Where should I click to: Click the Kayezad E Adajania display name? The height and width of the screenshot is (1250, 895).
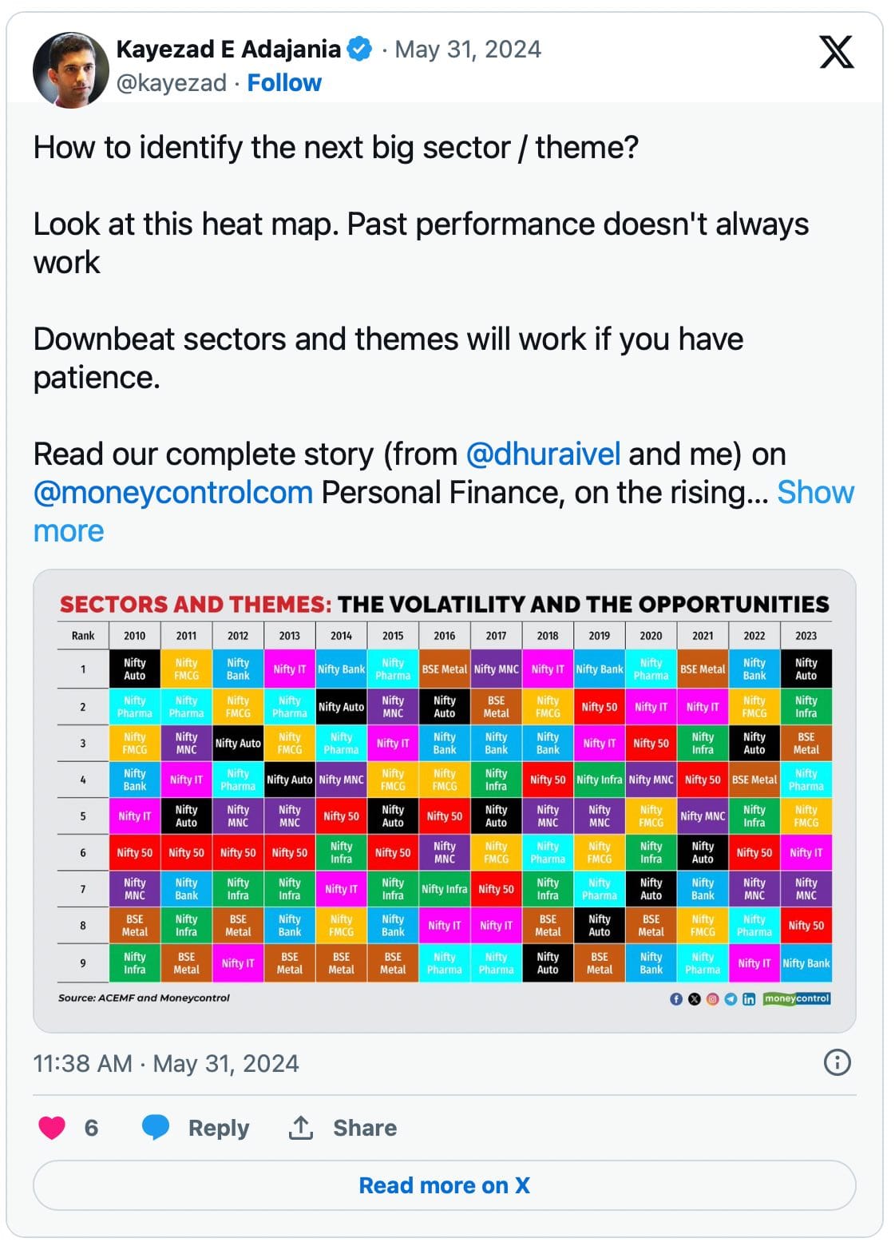pyautogui.click(x=228, y=49)
